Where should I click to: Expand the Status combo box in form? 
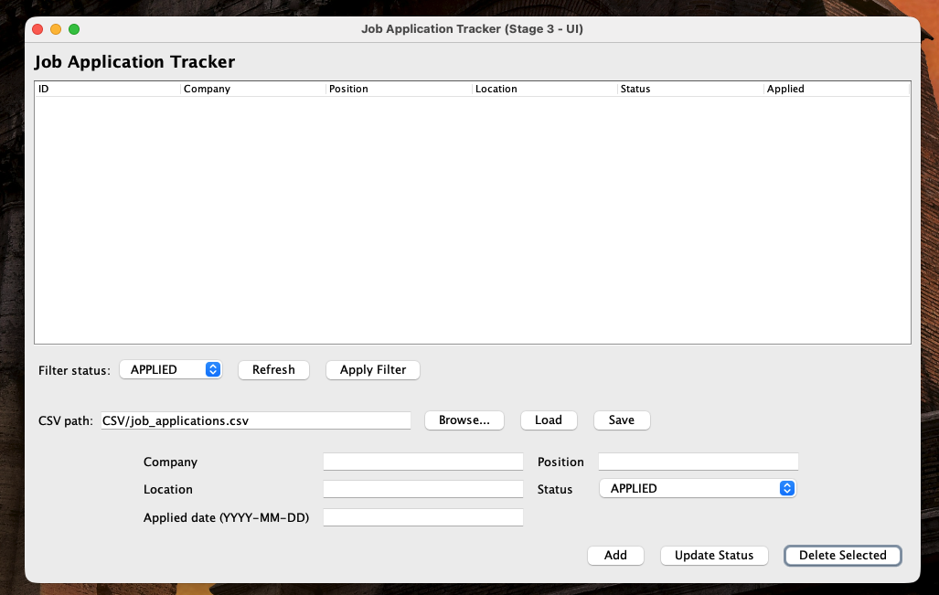[x=697, y=489]
